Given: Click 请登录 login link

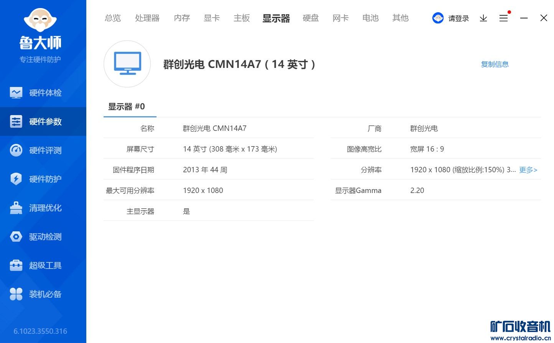Looking at the screenshot, I should pos(459,18).
